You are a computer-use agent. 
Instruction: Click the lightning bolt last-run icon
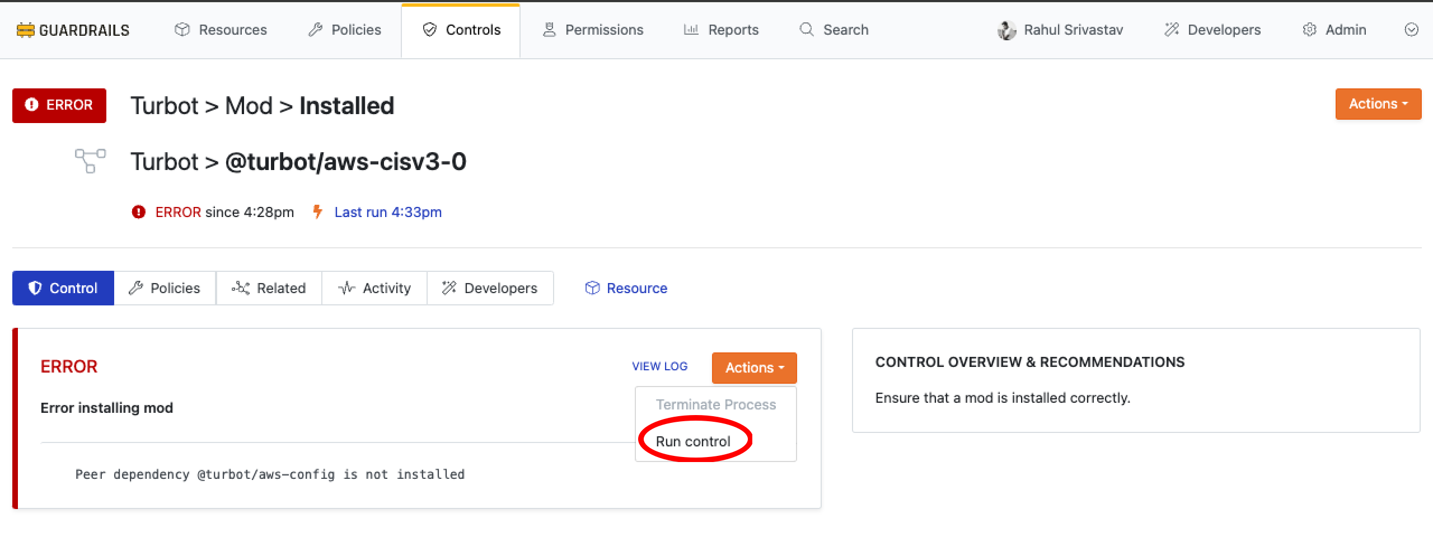point(317,212)
